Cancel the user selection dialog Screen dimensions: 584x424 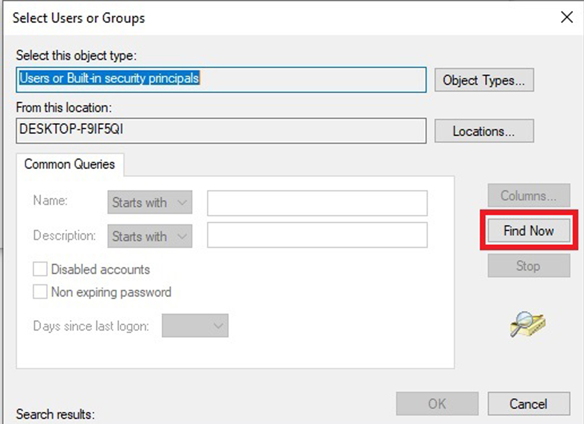528,404
